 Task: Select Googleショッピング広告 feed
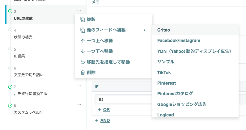196,104
